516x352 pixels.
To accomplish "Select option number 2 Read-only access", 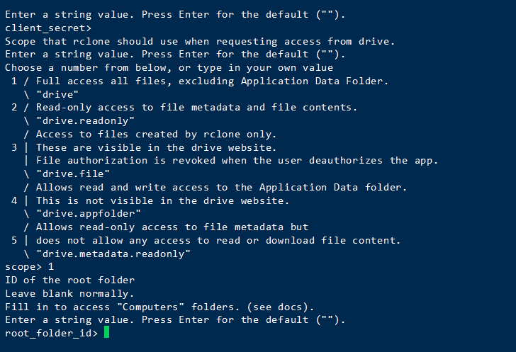I will tap(14, 107).
